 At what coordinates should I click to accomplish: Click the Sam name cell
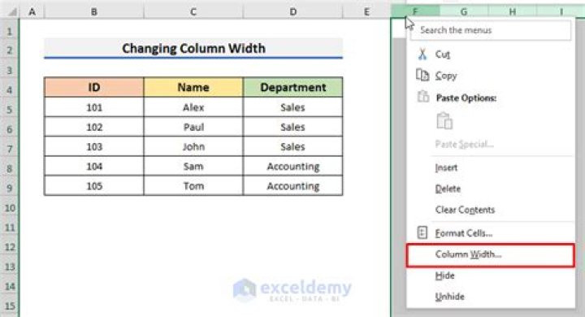(193, 166)
